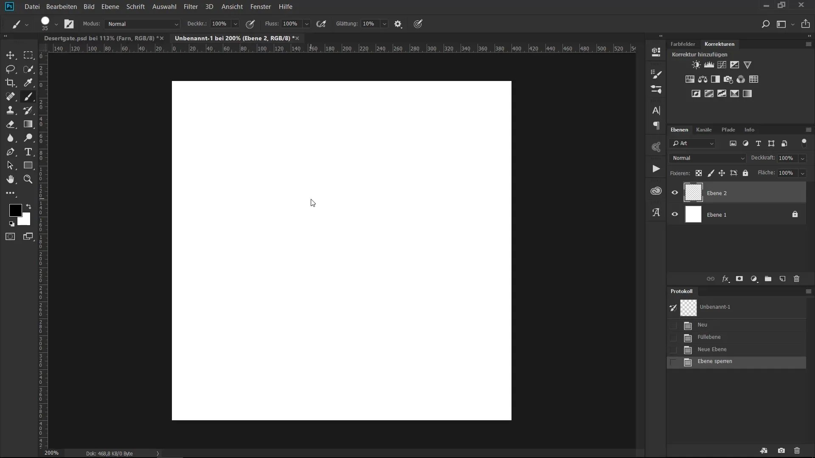The image size is (815, 458).
Task: Select the Path Selection tool
Action: click(10, 165)
